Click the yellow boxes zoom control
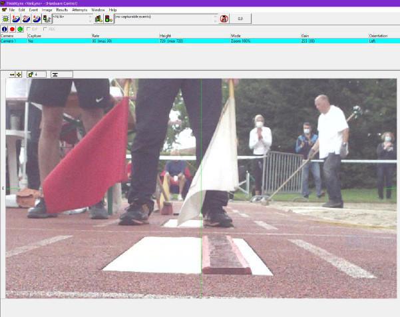 [37, 75]
